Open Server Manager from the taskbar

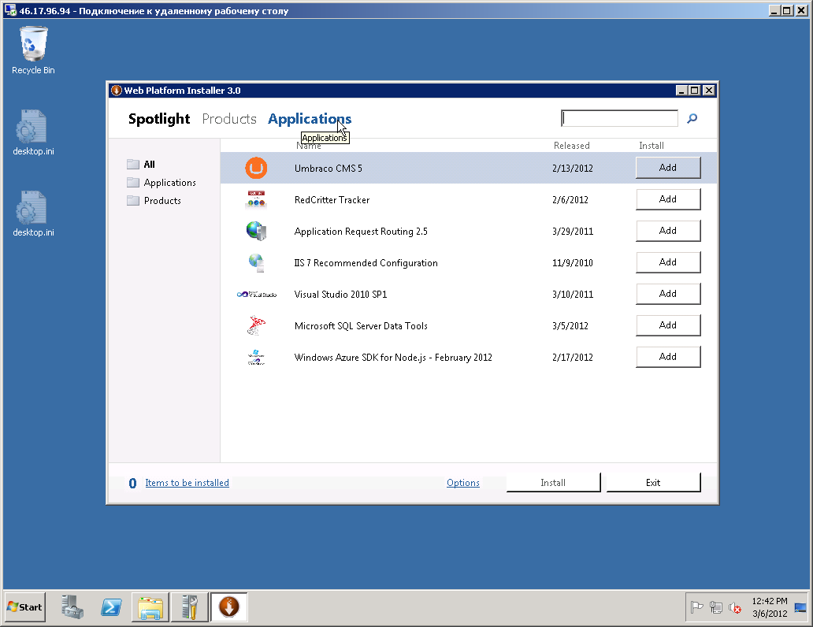[x=72, y=607]
